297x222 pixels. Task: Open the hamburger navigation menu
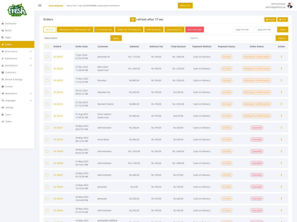pos(40,5)
